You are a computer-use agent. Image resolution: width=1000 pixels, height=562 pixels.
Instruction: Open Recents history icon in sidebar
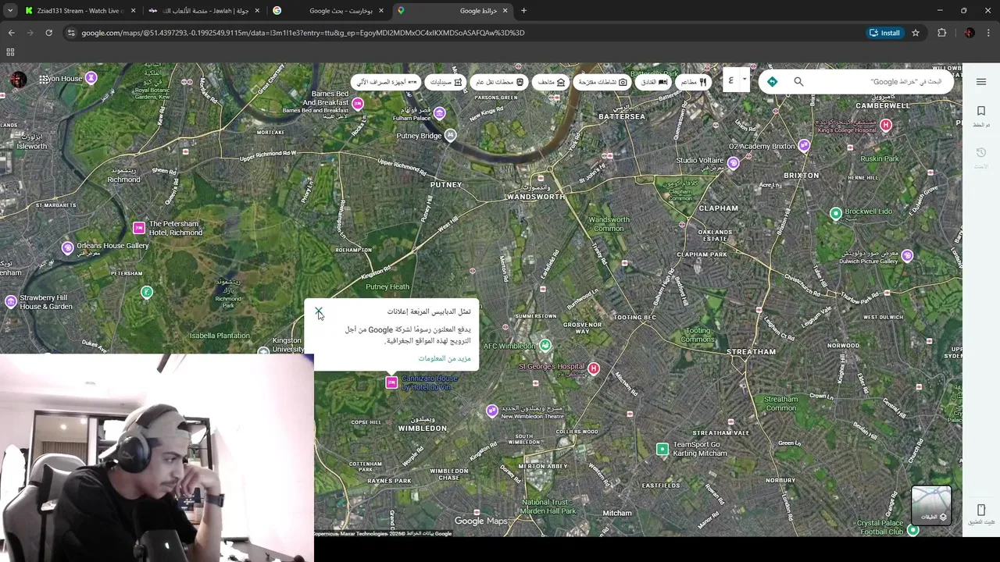point(981,153)
